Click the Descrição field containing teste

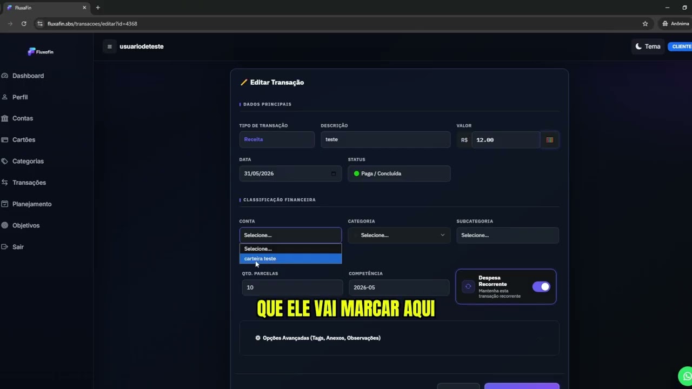385,139
